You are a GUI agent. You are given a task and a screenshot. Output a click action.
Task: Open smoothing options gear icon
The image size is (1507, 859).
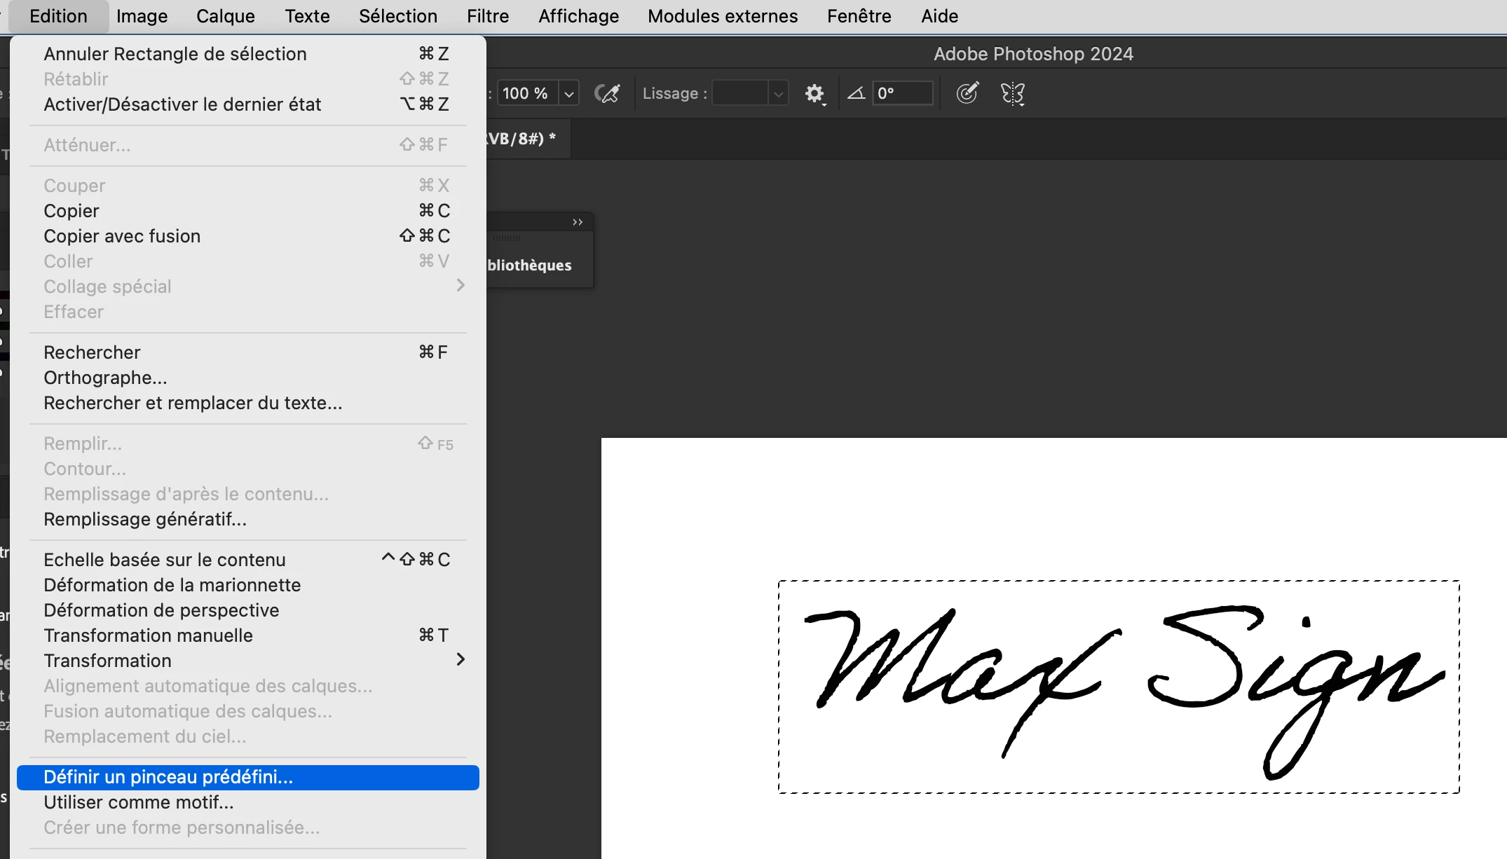pos(814,93)
